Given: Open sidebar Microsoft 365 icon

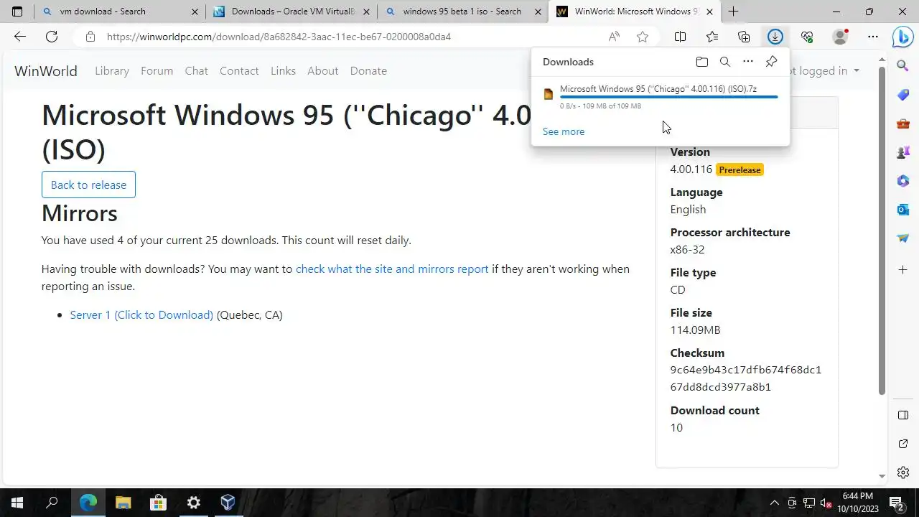Looking at the screenshot, I should coord(903,181).
